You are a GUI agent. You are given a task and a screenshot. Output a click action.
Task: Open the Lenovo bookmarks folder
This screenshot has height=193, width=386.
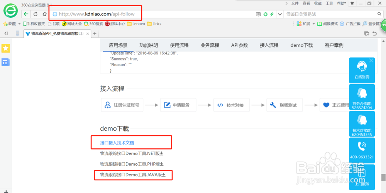tap(136, 24)
